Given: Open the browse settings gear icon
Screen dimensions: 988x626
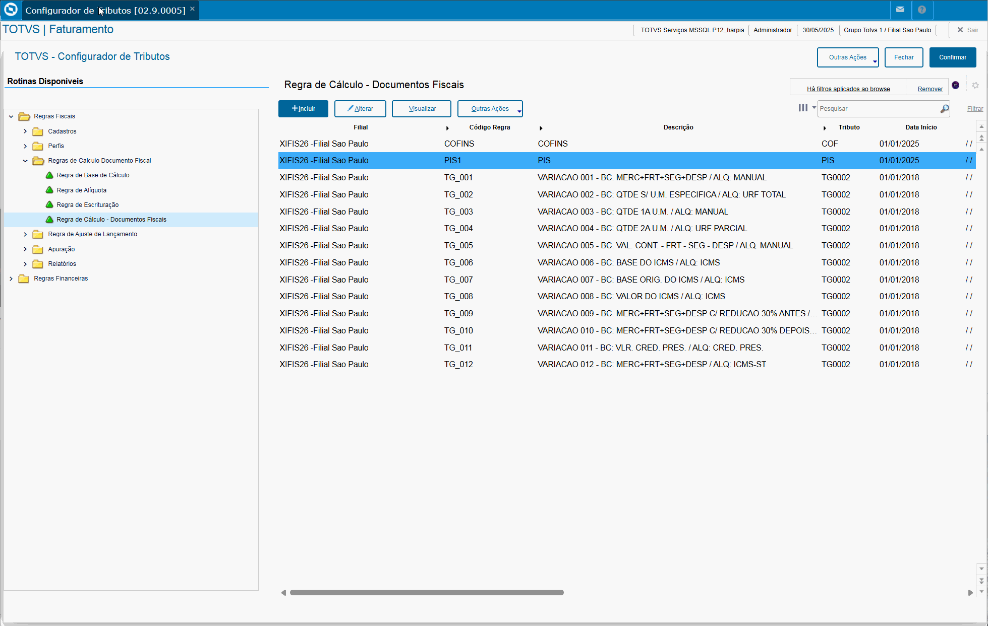Looking at the screenshot, I should point(975,86).
